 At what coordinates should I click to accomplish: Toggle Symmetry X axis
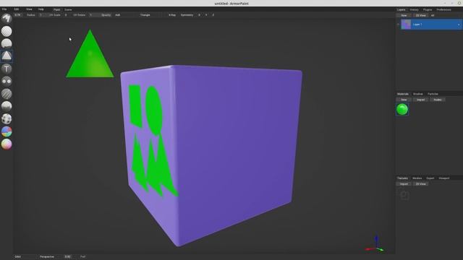pyautogui.click(x=200, y=14)
